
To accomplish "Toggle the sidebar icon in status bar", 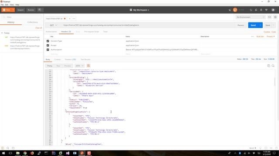I will click(x=3, y=148).
